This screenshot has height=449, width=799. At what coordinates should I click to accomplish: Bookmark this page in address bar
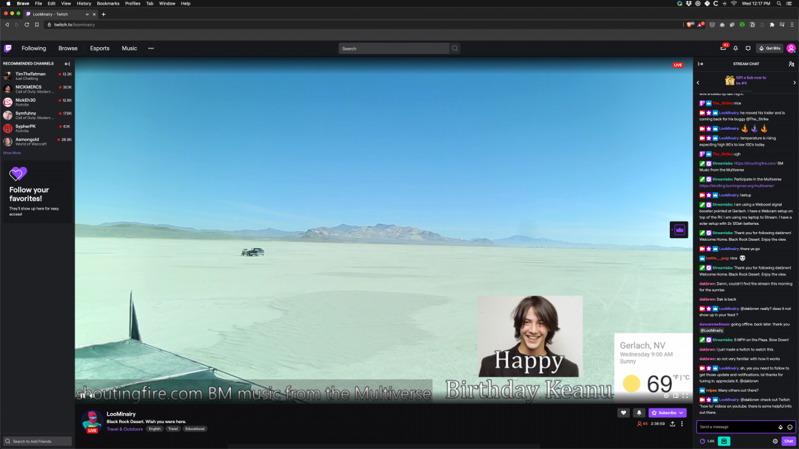pyautogui.click(x=37, y=25)
